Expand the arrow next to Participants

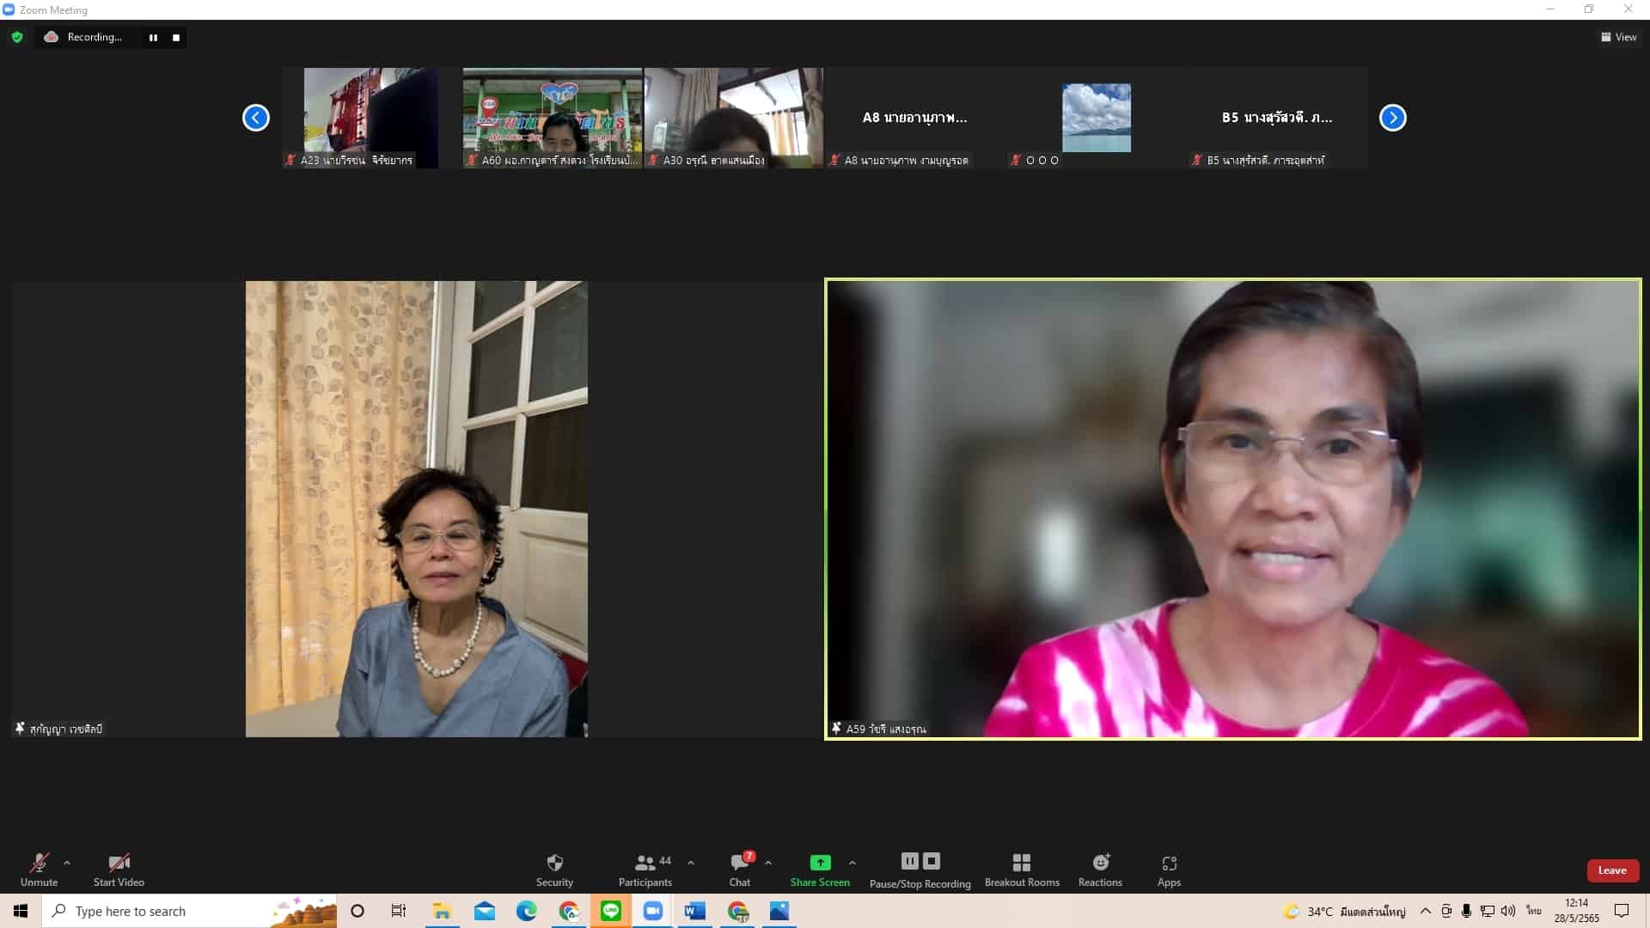click(691, 863)
